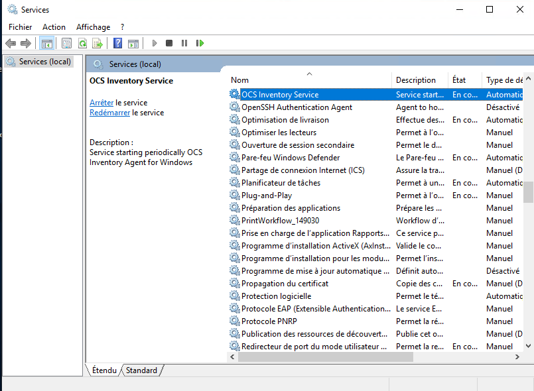Click the Start service play icon

pyautogui.click(x=155, y=43)
